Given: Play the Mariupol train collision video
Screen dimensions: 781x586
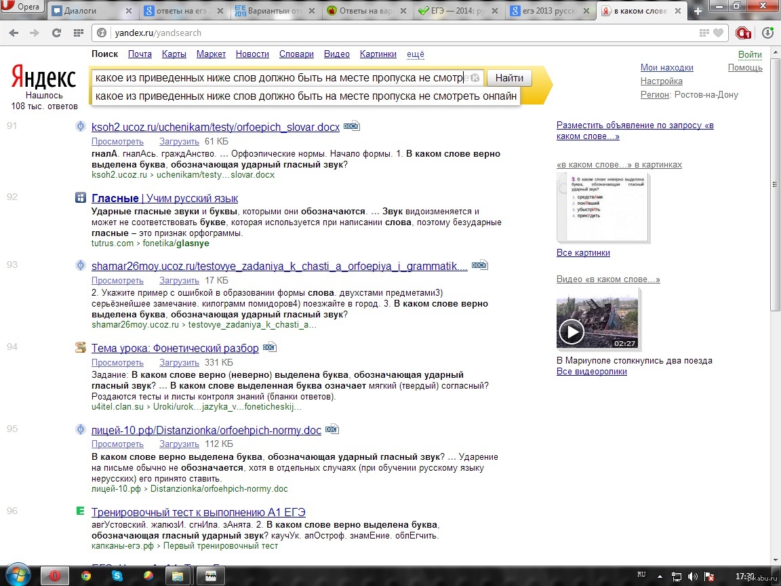Looking at the screenshot, I should click(x=571, y=332).
